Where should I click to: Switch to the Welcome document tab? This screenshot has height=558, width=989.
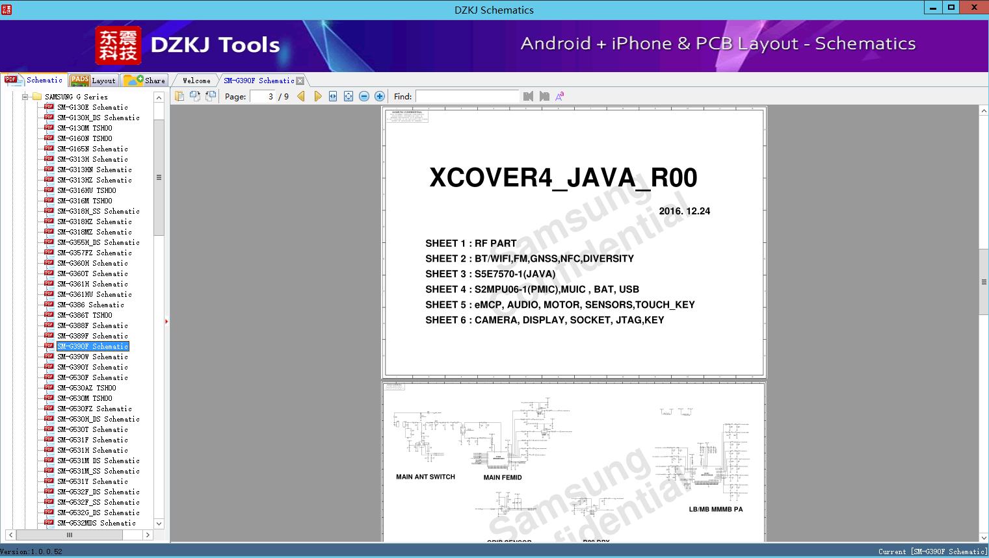tap(196, 81)
